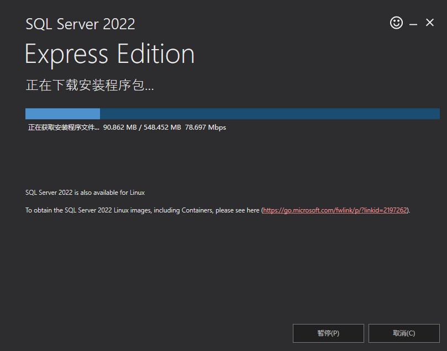Pause the download with 暂停(P)

click(328, 333)
